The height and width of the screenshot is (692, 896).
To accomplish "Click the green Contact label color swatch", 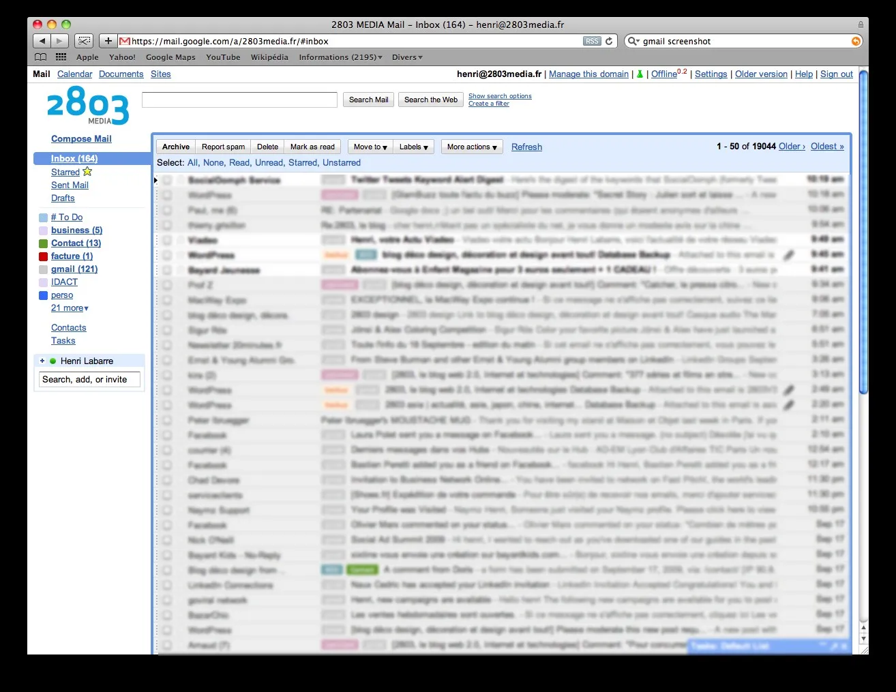I will (44, 243).
